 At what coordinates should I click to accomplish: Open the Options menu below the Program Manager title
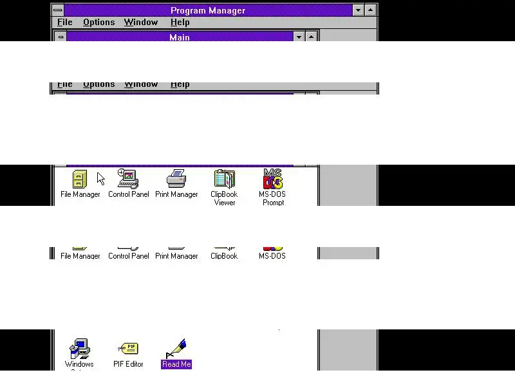click(x=99, y=23)
